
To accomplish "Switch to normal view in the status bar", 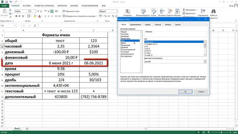I will tap(198, 133).
